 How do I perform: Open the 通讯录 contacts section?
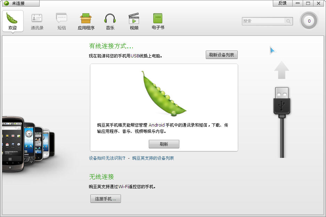37,21
